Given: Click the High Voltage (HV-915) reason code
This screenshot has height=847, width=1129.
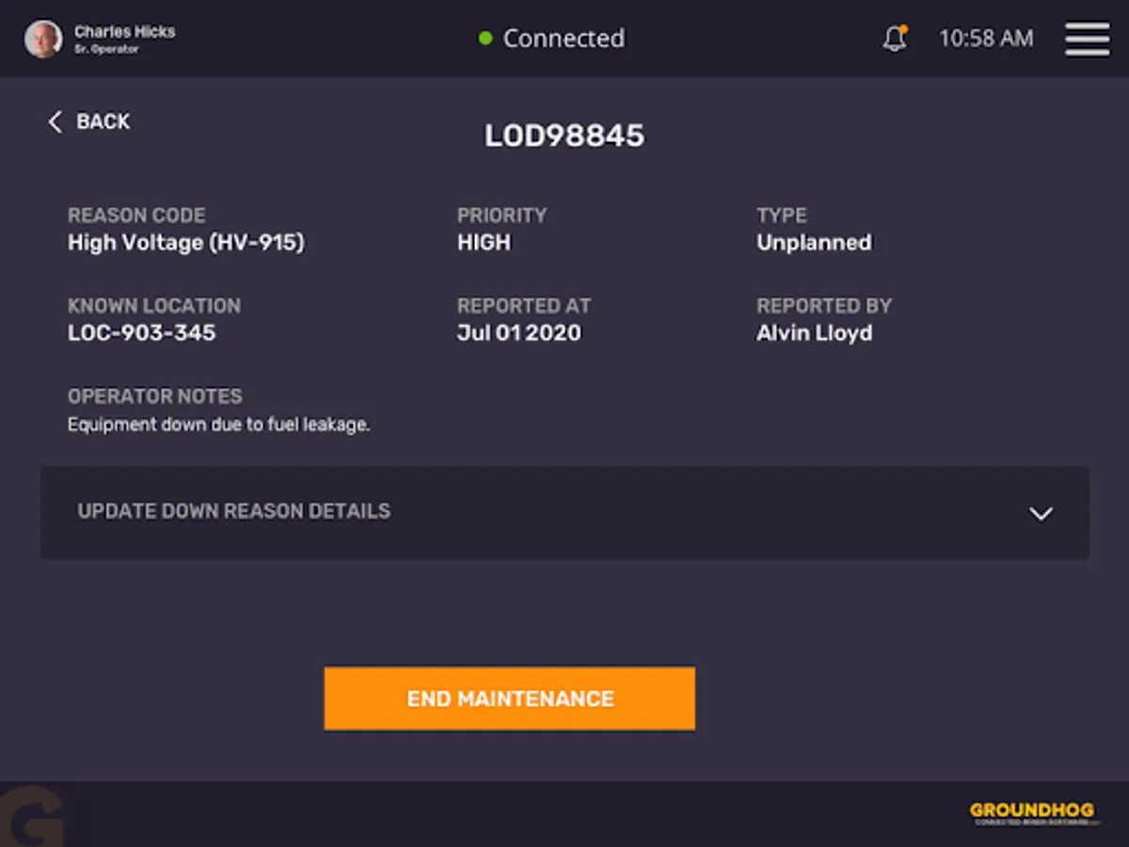Looking at the screenshot, I should click(186, 243).
